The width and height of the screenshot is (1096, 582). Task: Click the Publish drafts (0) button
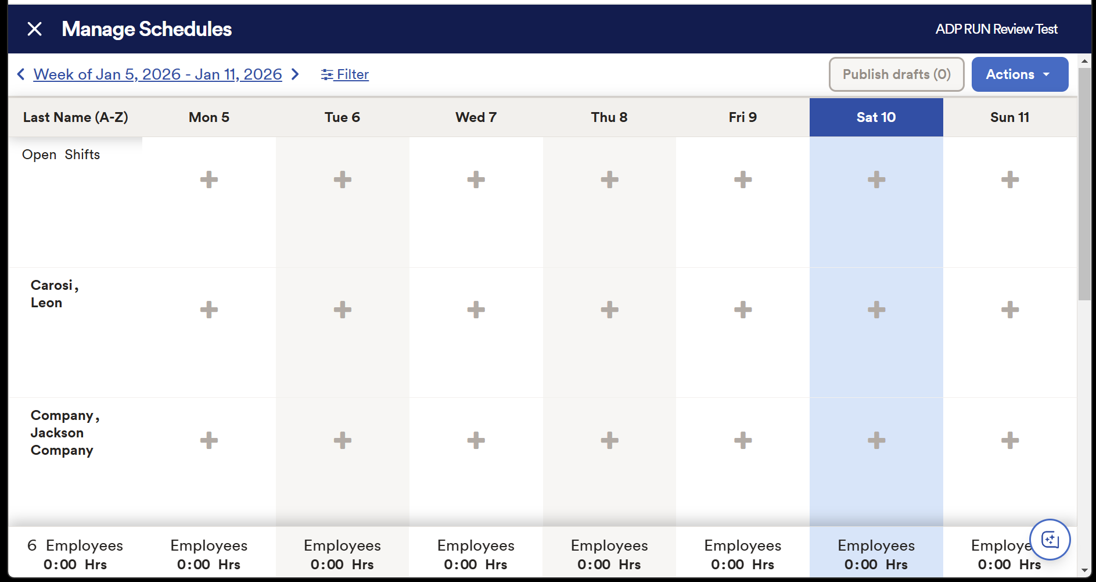pos(896,74)
